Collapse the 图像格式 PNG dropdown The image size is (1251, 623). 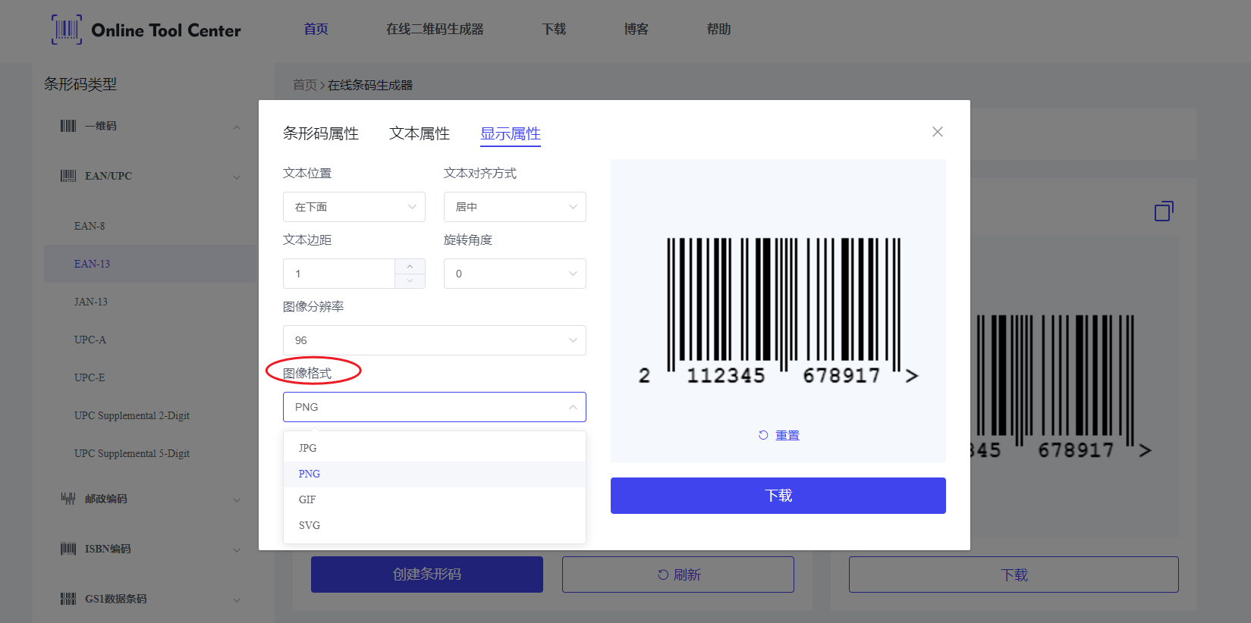click(x=435, y=407)
